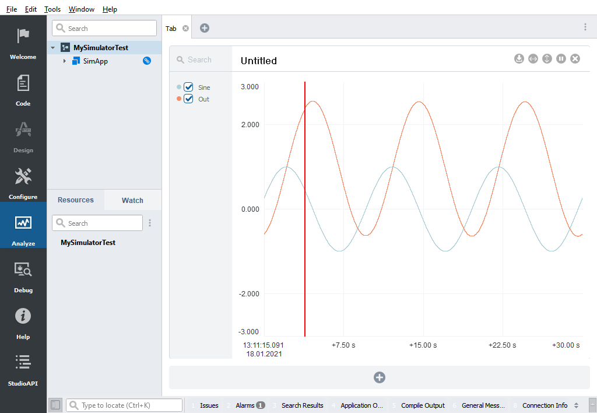Viewport: 597px width, 413px height.
Task: Click the horizontal fit axis icon
Action: [x=533, y=58]
